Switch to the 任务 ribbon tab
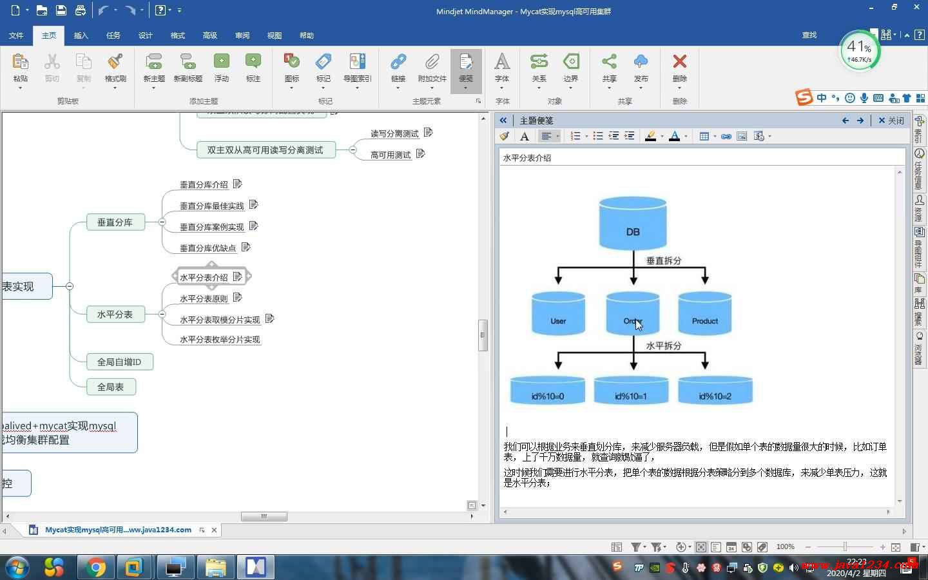 pos(113,35)
